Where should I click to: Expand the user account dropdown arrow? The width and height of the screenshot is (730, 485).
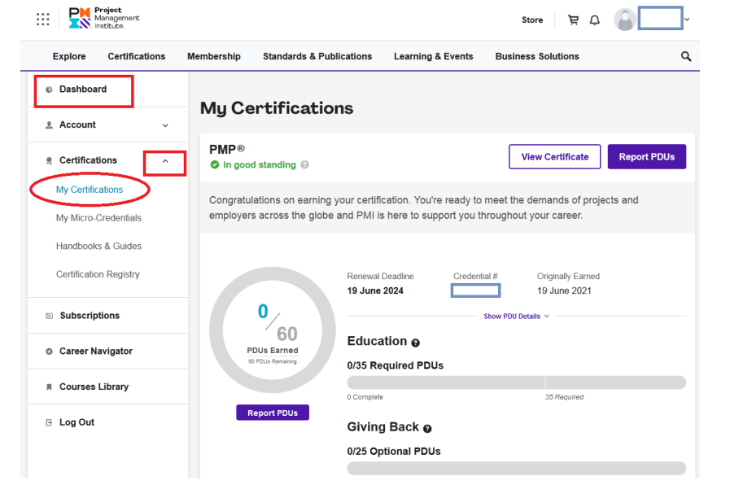click(x=687, y=20)
